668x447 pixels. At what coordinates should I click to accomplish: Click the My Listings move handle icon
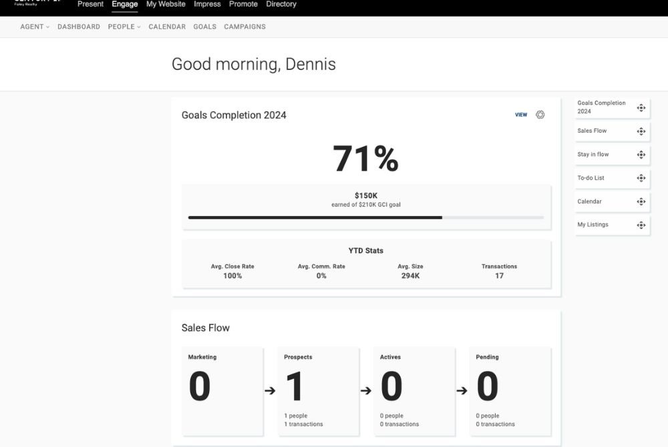pyautogui.click(x=641, y=225)
